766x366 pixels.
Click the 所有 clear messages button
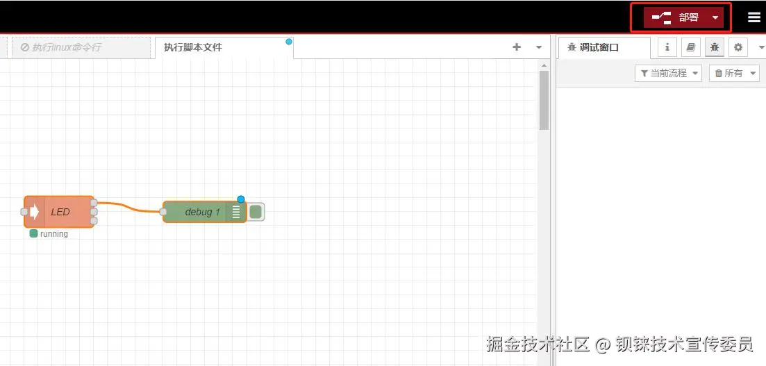tap(728, 74)
